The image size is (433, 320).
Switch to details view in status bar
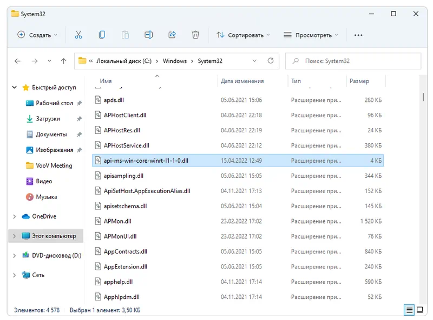(410, 310)
